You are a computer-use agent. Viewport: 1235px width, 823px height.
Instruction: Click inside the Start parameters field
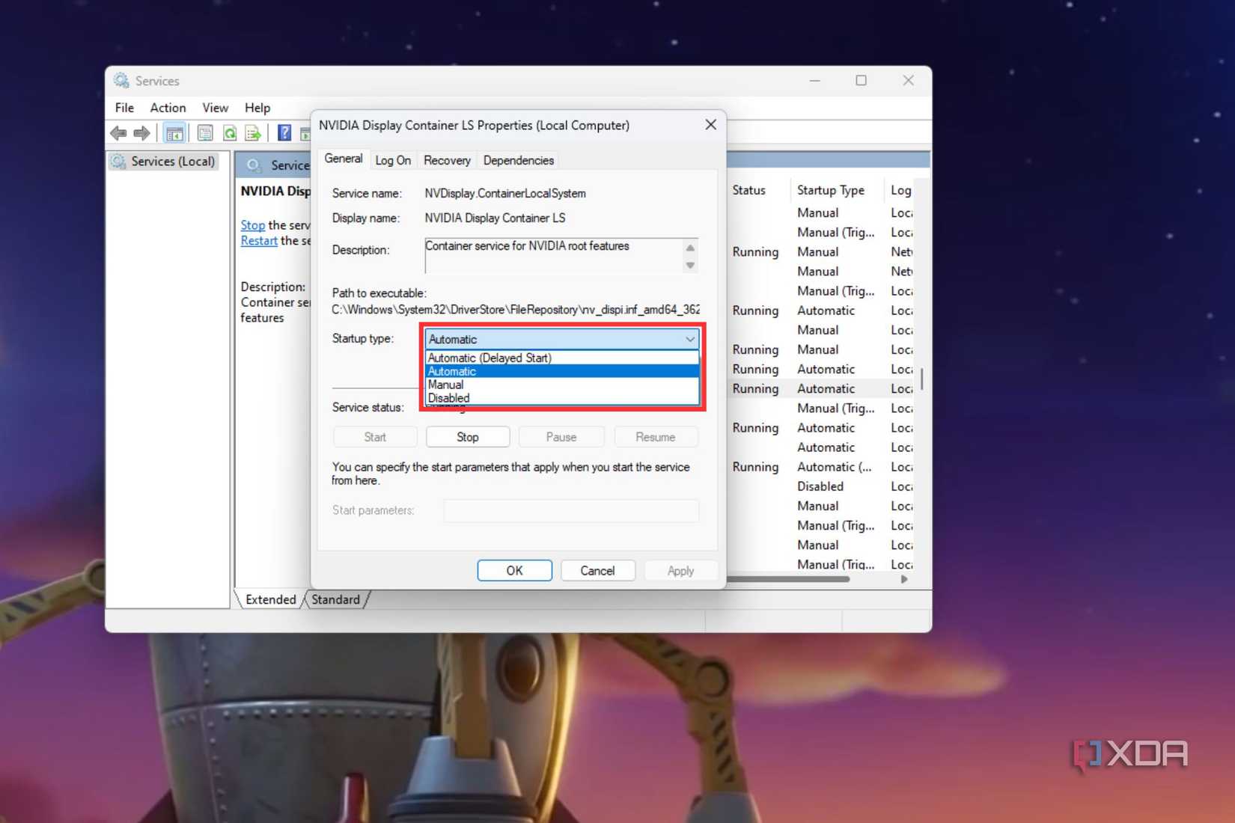(570, 510)
